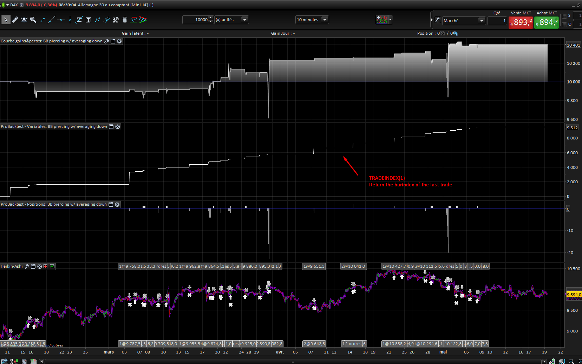Image resolution: width=582 pixels, height=364 pixels.
Task: Select the crossed lines drawing tool
Action: pos(106,20)
